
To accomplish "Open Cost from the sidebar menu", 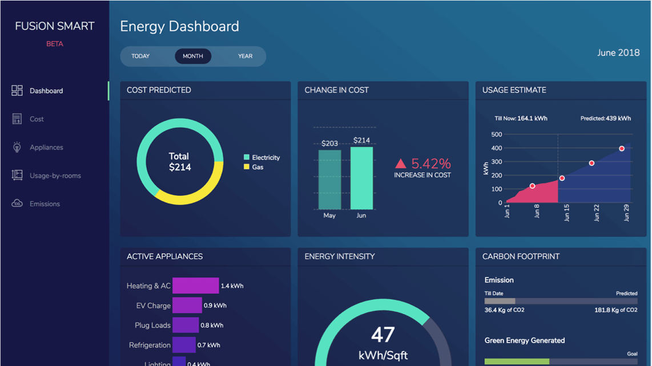I will (37, 119).
